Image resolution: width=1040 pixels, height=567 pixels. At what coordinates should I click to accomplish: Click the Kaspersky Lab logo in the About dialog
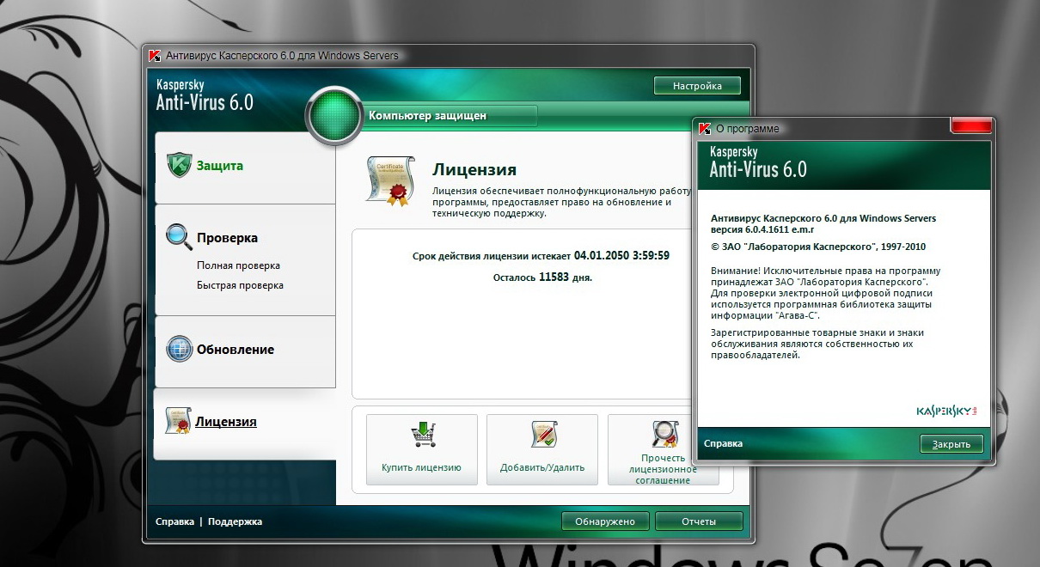[946, 411]
